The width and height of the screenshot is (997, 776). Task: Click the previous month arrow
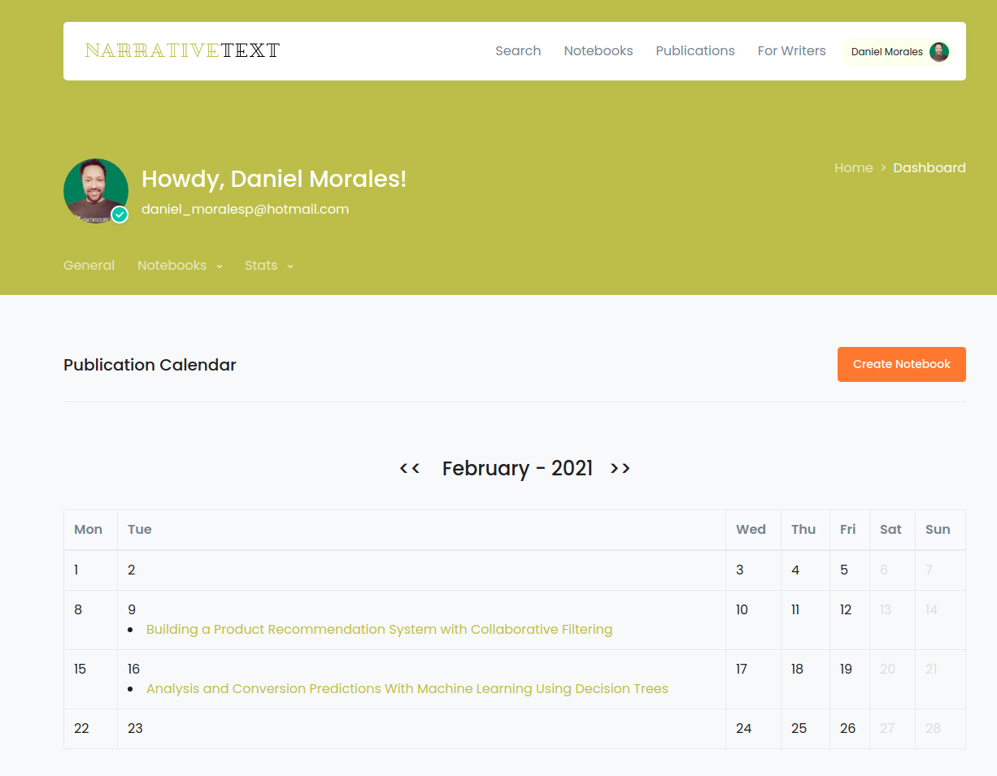tap(409, 468)
